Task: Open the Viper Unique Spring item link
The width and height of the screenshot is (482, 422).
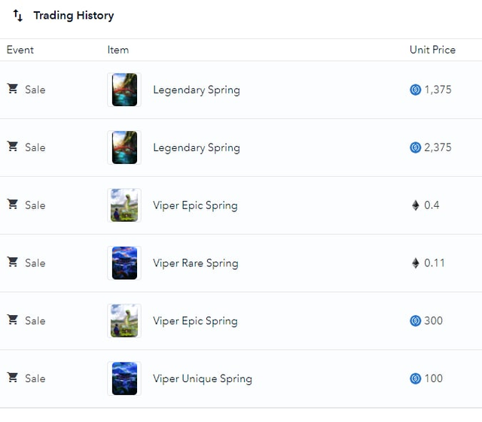Action: (x=203, y=378)
